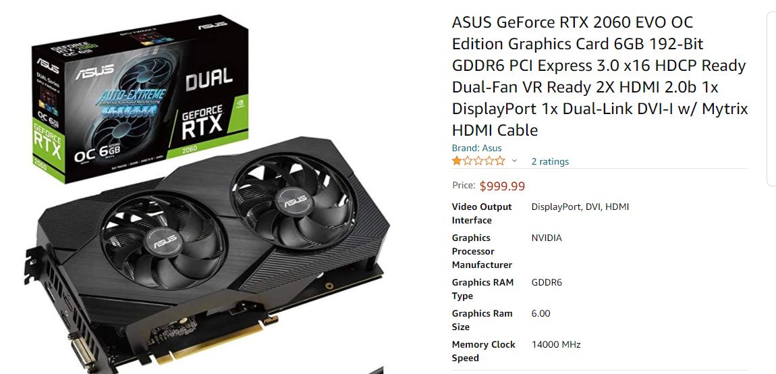Image resolution: width=776 pixels, height=374 pixels.
Task: Click the Memory Clock Speed label
Action: pyautogui.click(x=484, y=351)
